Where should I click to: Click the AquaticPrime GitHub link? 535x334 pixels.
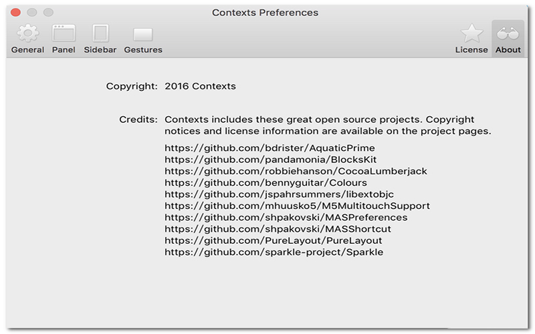coord(270,148)
